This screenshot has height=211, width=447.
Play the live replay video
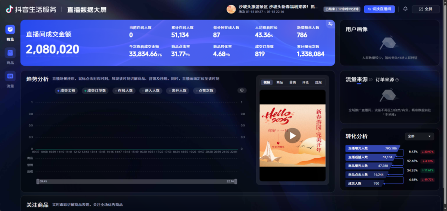click(x=292, y=135)
